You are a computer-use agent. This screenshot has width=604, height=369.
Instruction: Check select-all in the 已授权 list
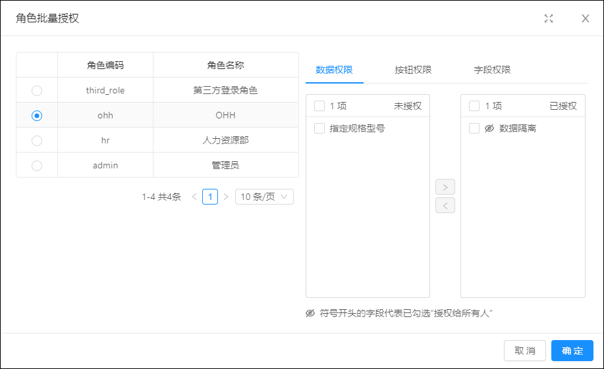click(474, 106)
